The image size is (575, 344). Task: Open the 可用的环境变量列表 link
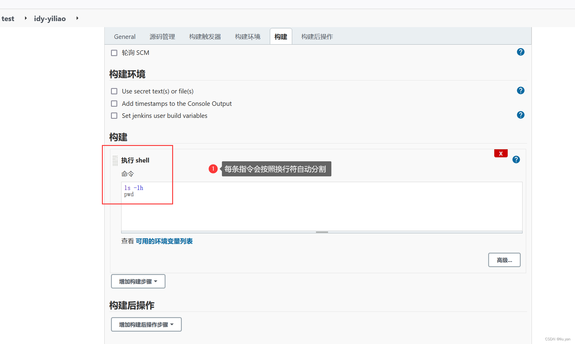[x=164, y=241]
